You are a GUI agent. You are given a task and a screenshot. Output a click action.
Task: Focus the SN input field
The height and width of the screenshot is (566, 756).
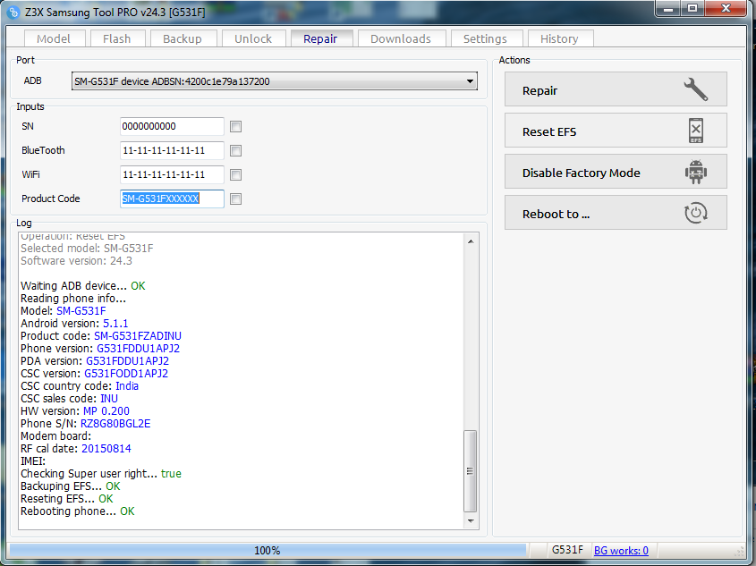tap(172, 126)
